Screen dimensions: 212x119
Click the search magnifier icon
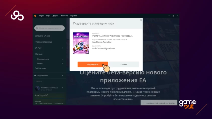click(x=37, y=28)
